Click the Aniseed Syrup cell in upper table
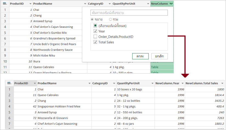Image resolution: width=226 pixels, height=130 pixels. point(57,21)
